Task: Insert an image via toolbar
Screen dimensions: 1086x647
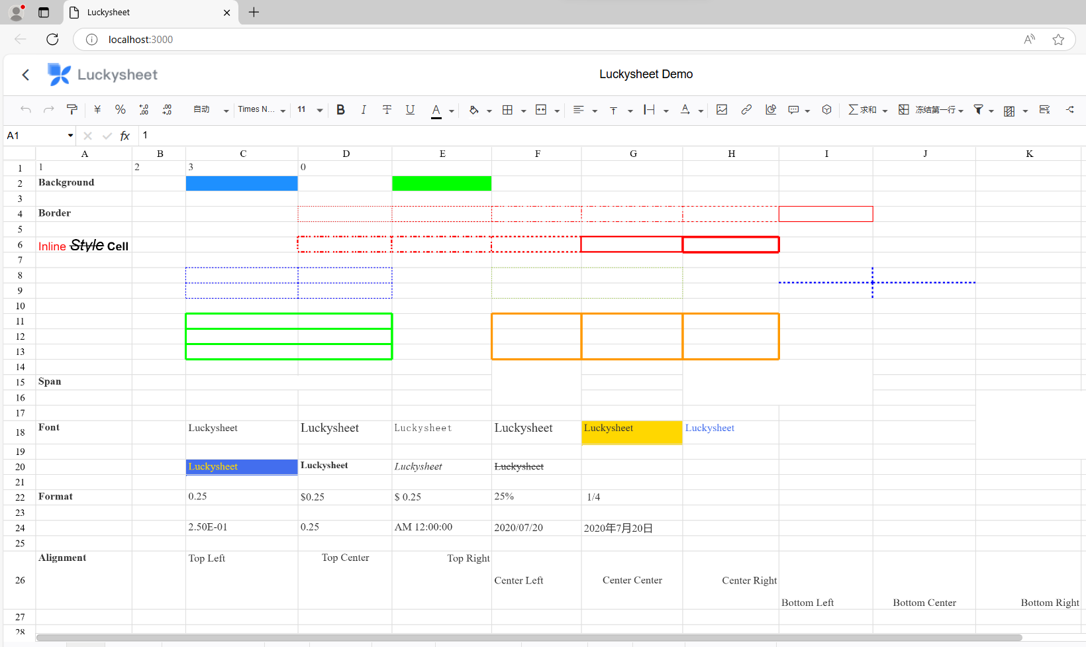Action: coord(722,110)
